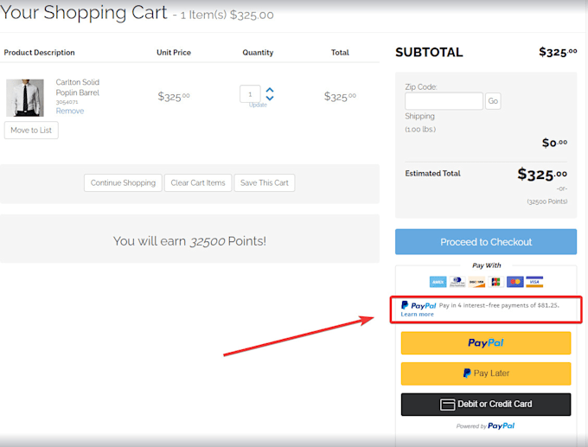Click the Pay With label
Image resolution: width=588 pixels, height=447 pixels.
[486, 265]
